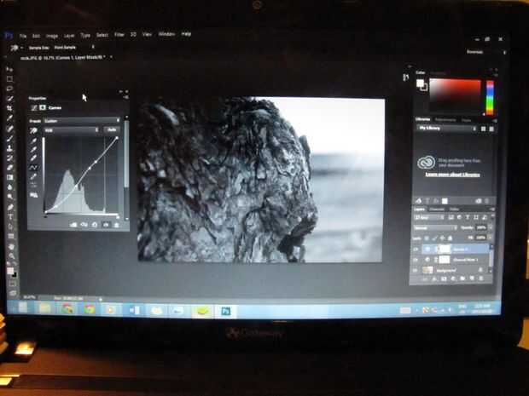Image resolution: width=529 pixels, height=396 pixels.
Task: Open the Image menu
Action: coord(51,36)
